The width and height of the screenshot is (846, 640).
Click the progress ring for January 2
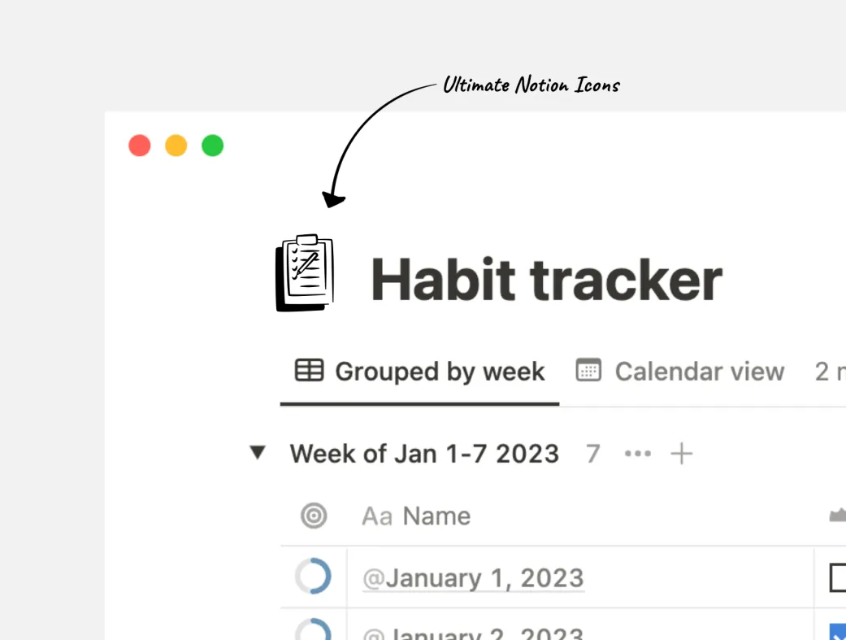click(x=314, y=631)
